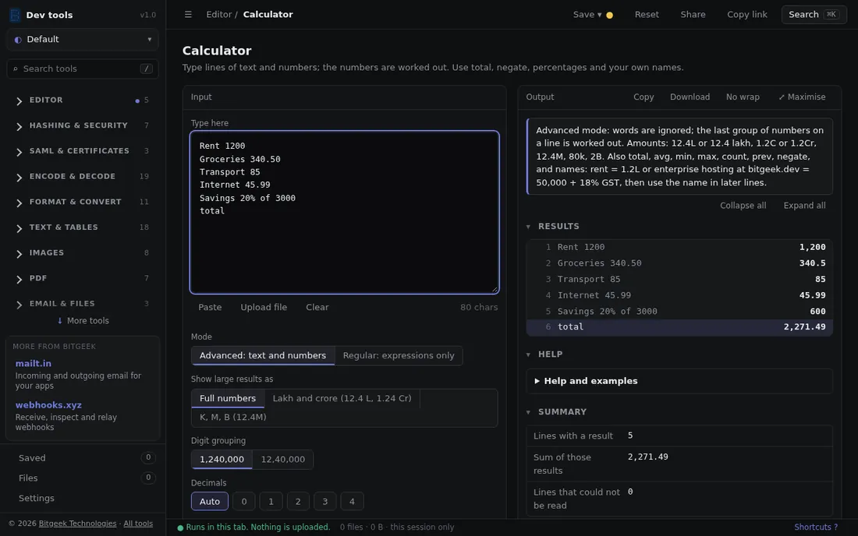Collapse the Summary section
The width and height of the screenshot is (858, 536).
556,412
